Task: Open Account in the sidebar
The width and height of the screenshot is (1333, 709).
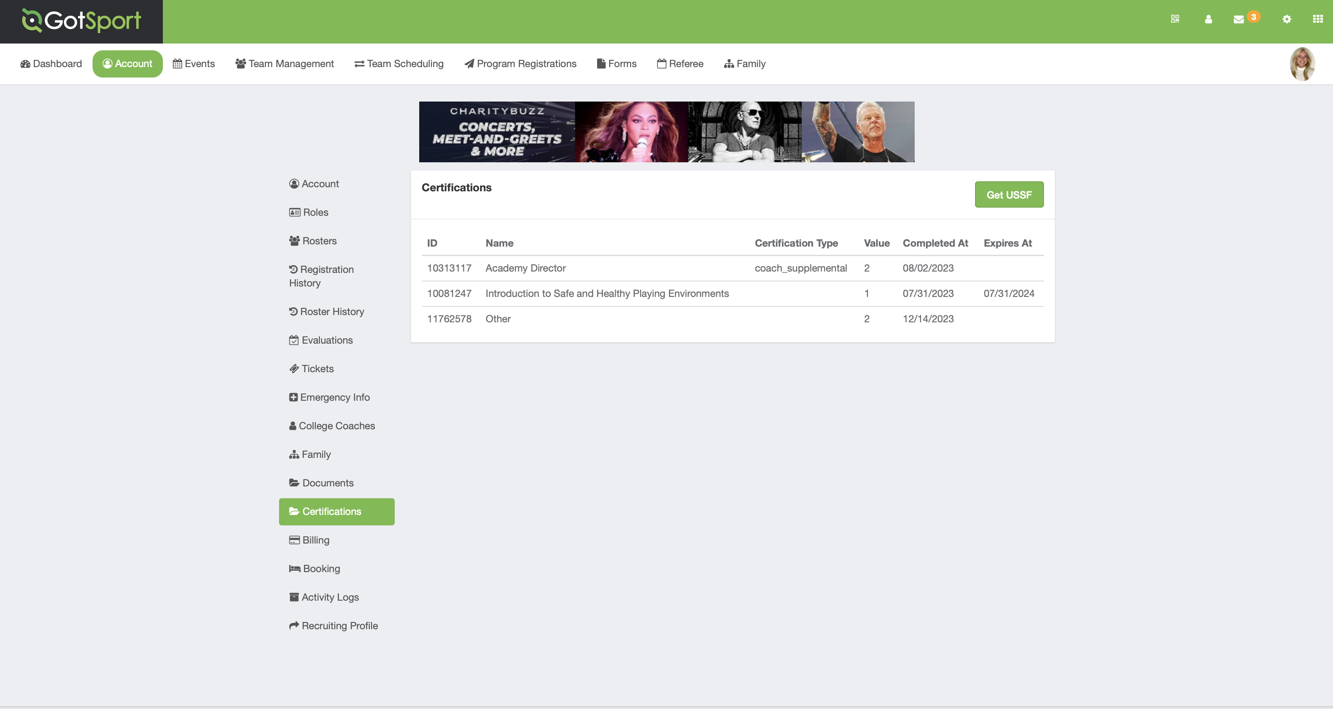Action: tap(336, 184)
